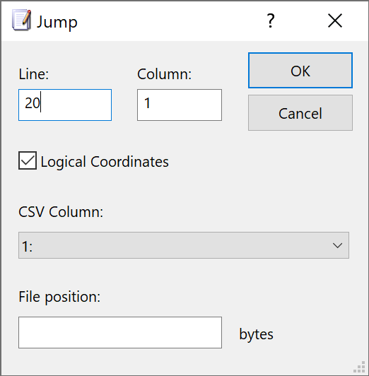The image size is (369, 376).
Task: Click the "bytes" unit label
Action: 257,334
